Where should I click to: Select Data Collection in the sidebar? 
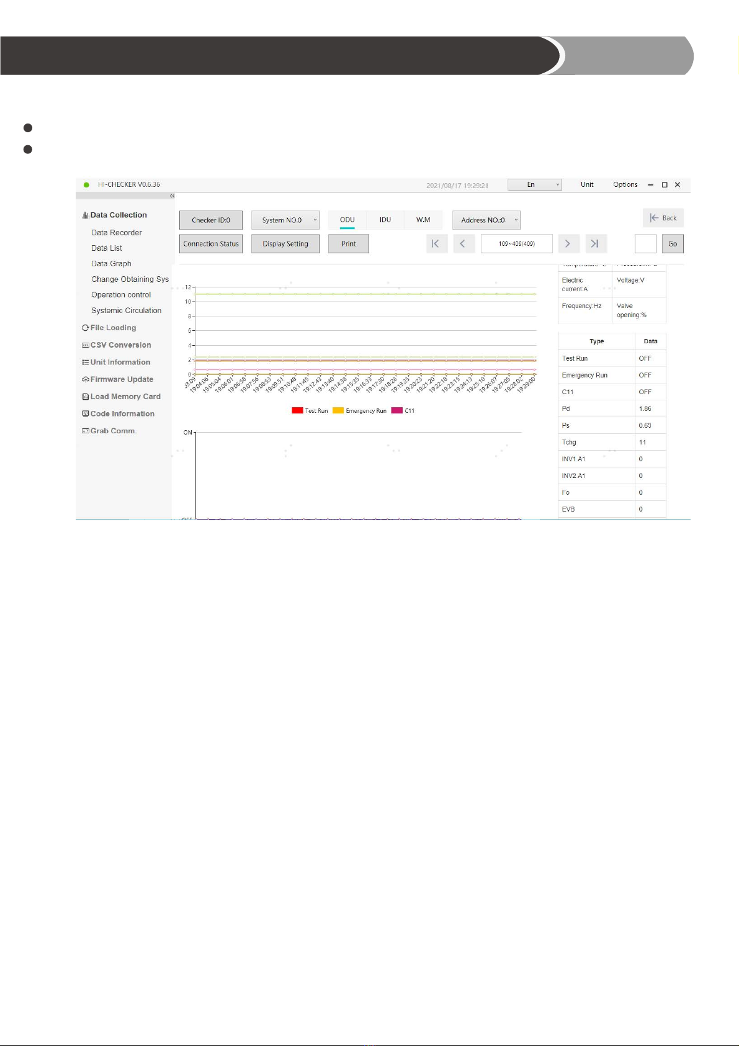[119, 215]
